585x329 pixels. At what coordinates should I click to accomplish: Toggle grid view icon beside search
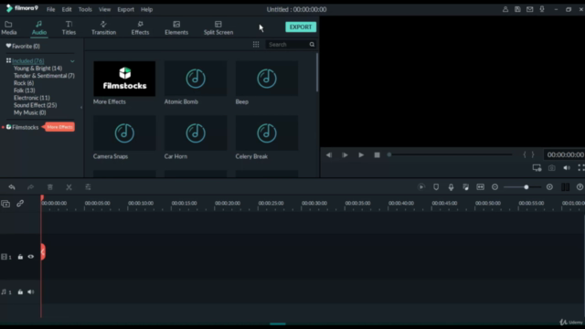tap(256, 45)
